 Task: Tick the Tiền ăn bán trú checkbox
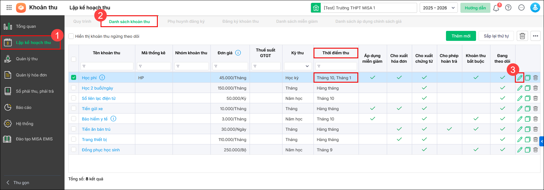[74, 129]
